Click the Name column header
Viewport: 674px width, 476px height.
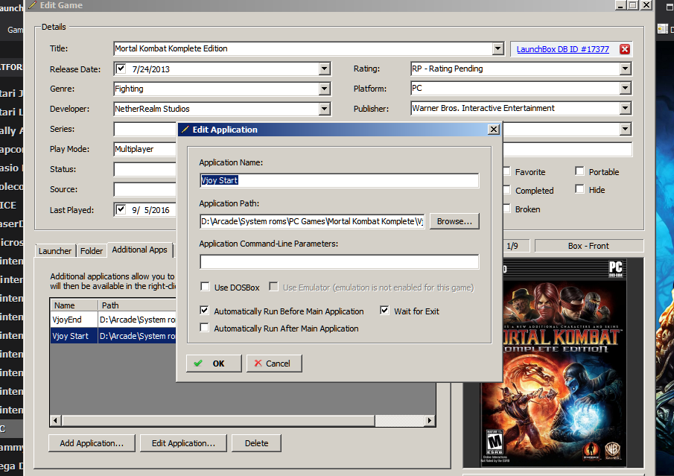click(x=74, y=305)
